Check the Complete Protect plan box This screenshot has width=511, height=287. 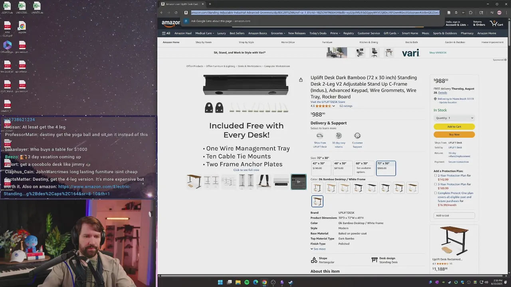tap(436, 193)
